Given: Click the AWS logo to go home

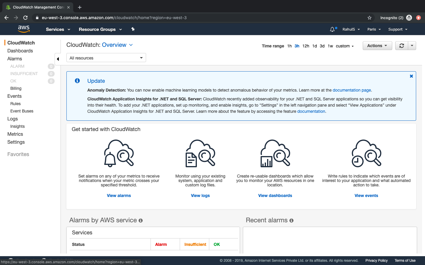Looking at the screenshot, I should 24,29.
